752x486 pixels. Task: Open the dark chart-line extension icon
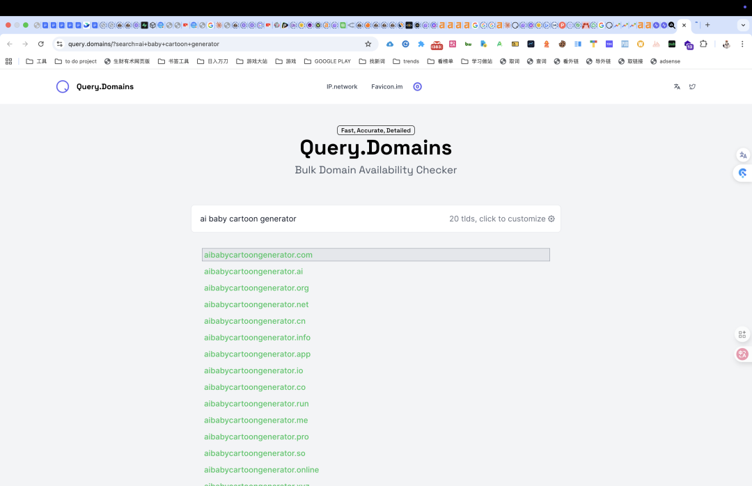[531, 44]
